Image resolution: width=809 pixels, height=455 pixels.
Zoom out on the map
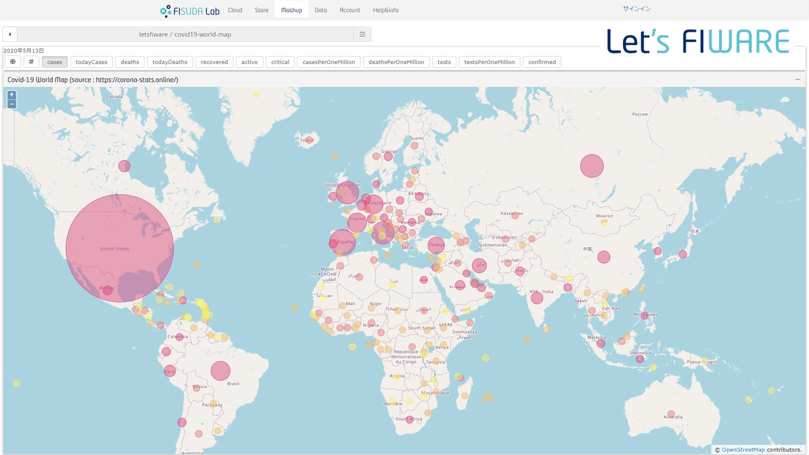(11, 104)
